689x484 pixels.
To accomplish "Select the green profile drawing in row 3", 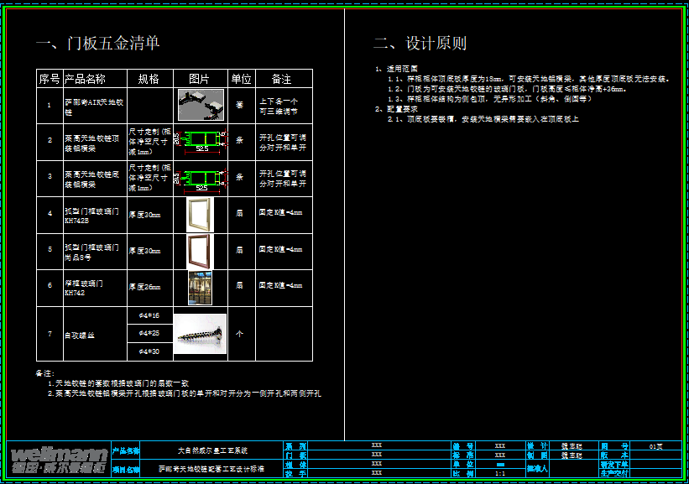I will [x=201, y=178].
